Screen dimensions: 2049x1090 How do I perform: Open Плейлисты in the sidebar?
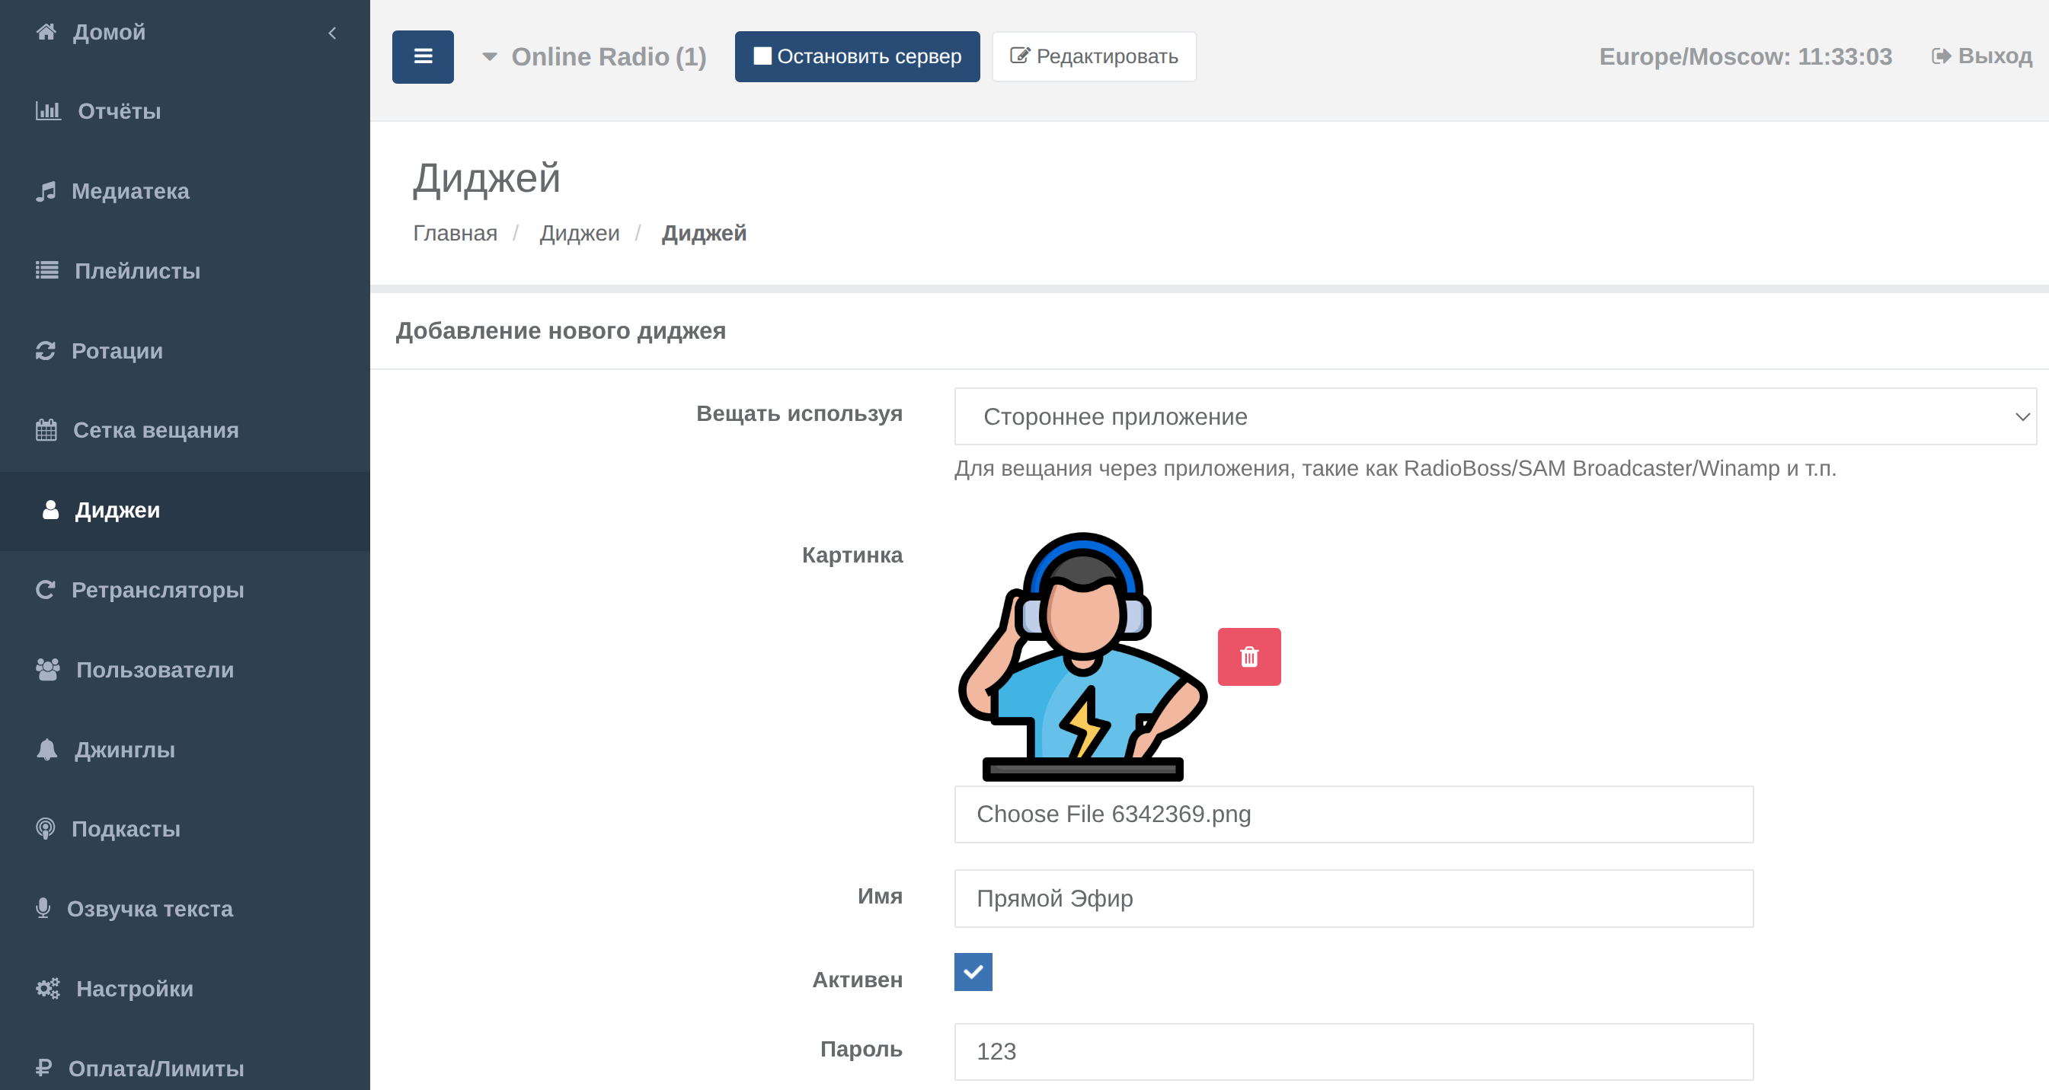(x=137, y=271)
